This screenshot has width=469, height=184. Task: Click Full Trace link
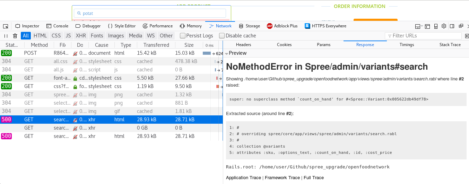pos(314,178)
